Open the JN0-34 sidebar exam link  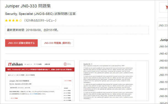tap(164, 46)
